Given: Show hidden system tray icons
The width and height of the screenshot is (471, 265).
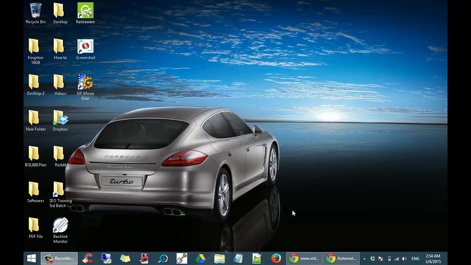Looking at the screenshot, I should 364,259.
